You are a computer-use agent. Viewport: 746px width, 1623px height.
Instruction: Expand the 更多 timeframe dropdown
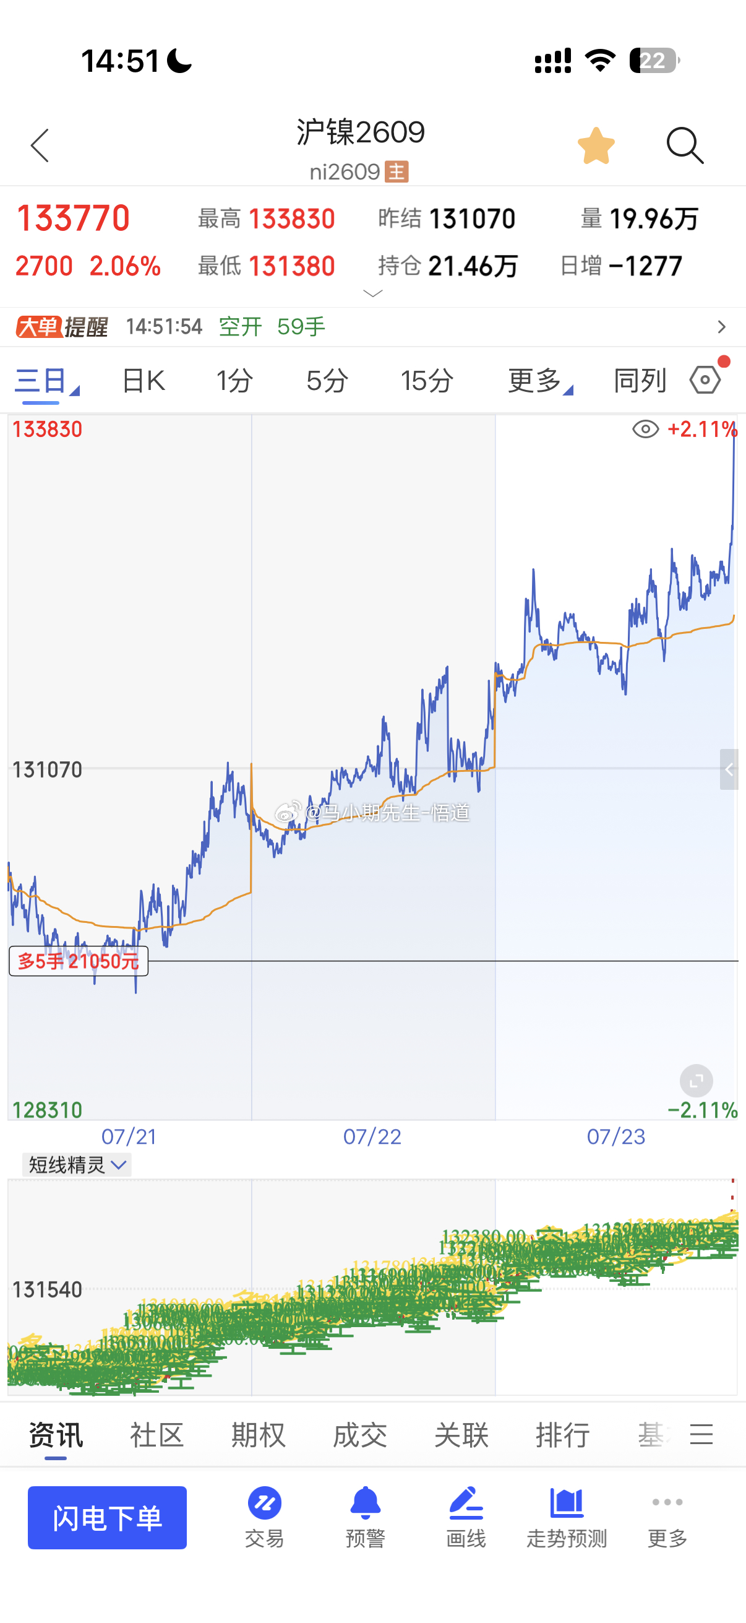(540, 380)
